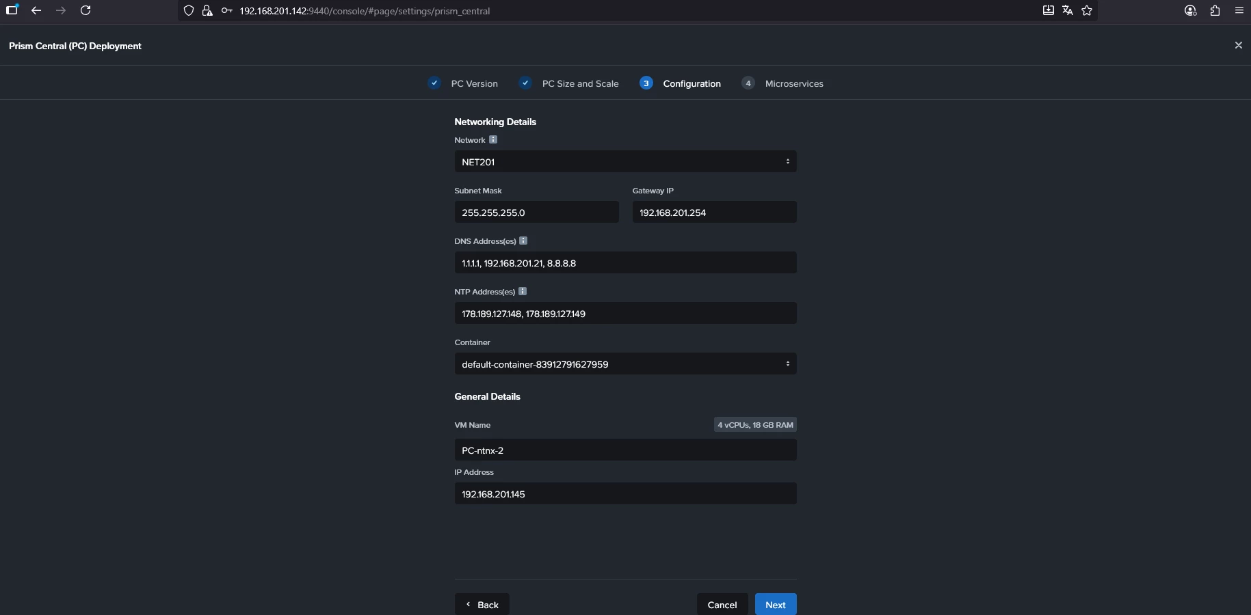1251x615 pixels.
Task: Click the translate page icon
Action: tap(1067, 10)
